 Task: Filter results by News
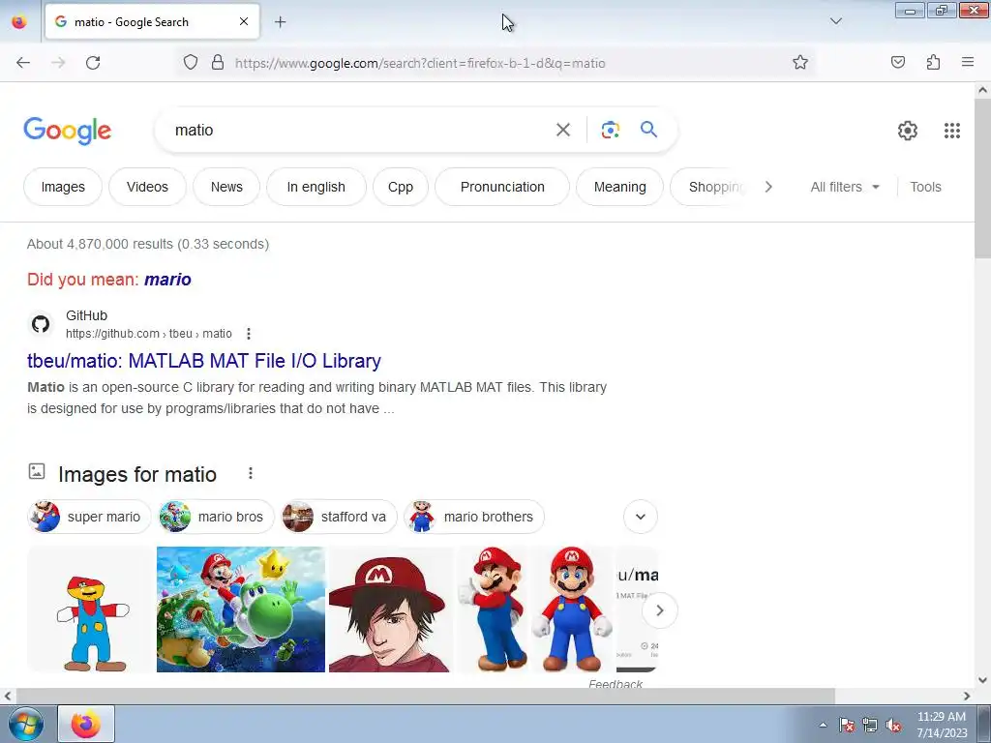click(226, 187)
